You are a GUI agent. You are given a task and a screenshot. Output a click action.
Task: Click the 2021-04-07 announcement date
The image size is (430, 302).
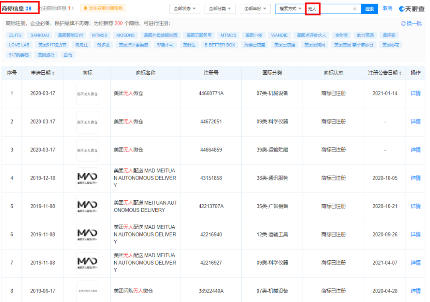[x=385, y=263]
